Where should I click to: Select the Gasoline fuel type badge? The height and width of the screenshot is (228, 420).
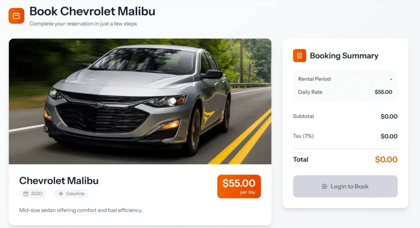(x=71, y=193)
